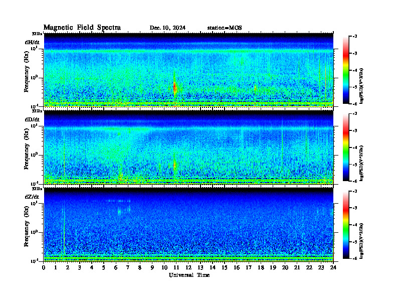
Task: Click the "log(PSD)" label beside dD/dt color bar
Action: coord(361,163)
